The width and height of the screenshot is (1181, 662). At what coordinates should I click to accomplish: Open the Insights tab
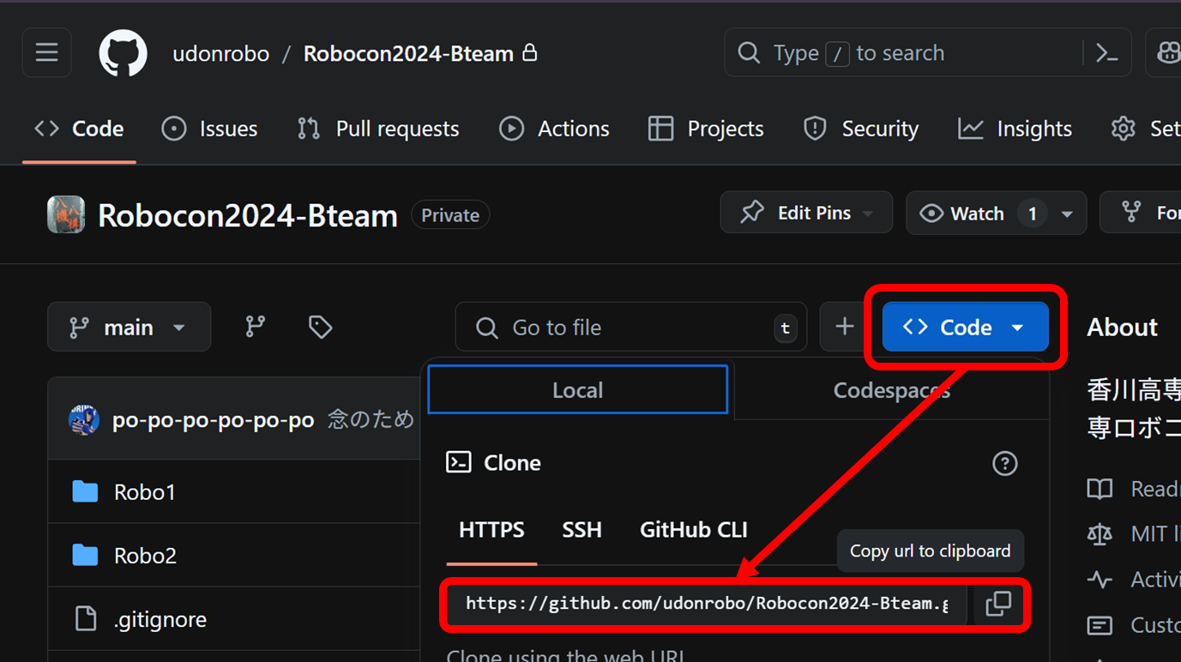tap(1015, 129)
